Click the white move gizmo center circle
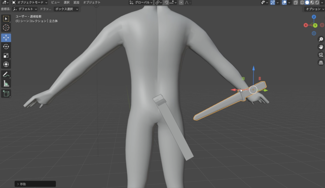Screen dimensions: 325x188 pyautogui.click(x=253, y=90)
